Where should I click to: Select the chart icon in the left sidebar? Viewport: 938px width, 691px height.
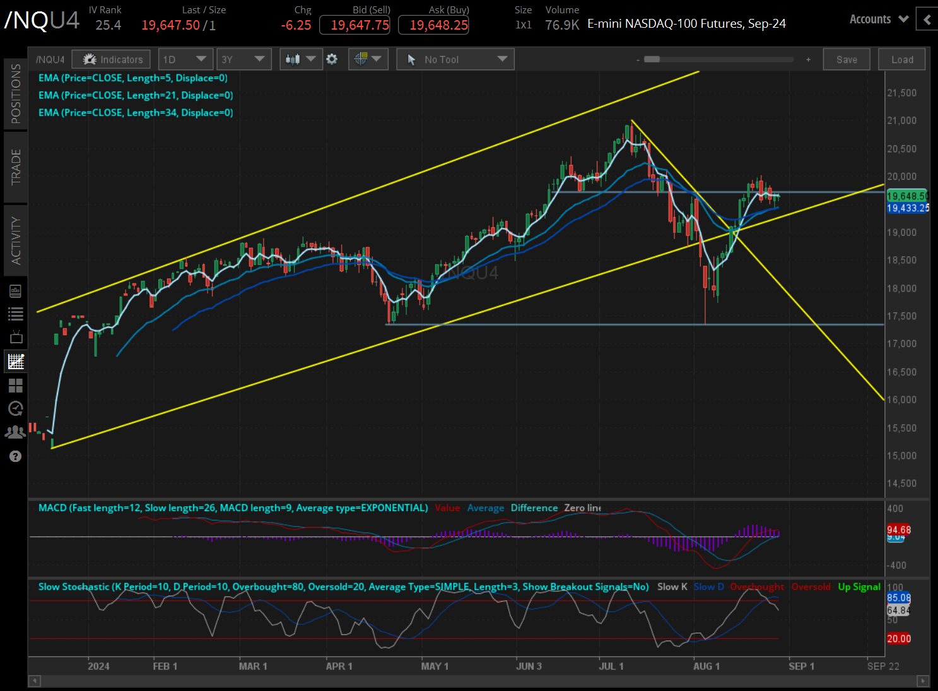tap(16, 361)
